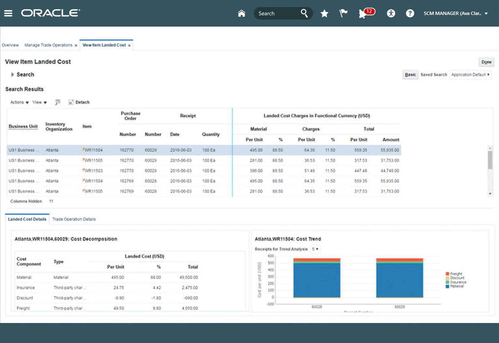The image size is (499, 343).
Task: Switch to Trade Operation Details tab
Action: click(x=74, y=219)
